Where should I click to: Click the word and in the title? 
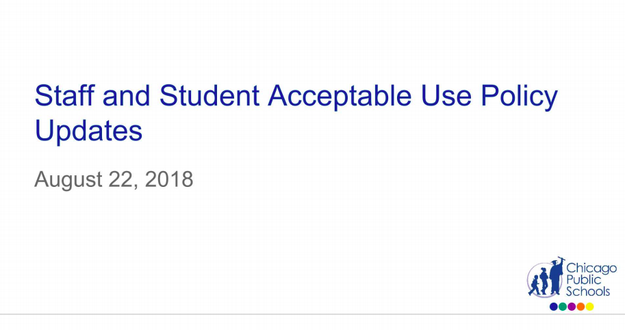coord(127,95)
